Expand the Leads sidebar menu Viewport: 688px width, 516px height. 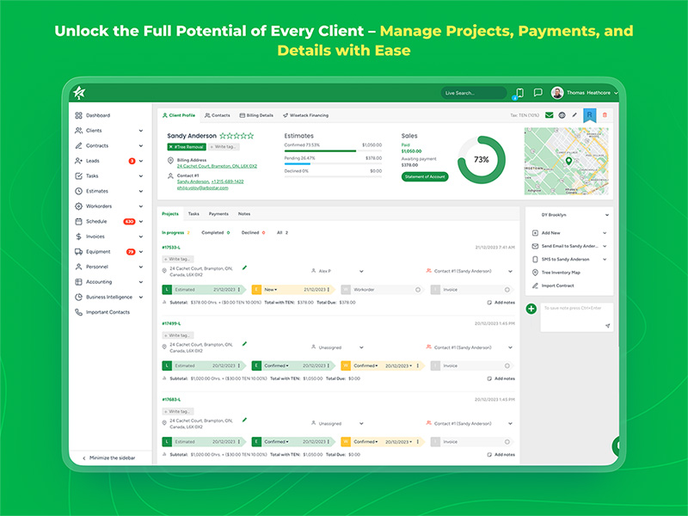click(x=141, y=161)
